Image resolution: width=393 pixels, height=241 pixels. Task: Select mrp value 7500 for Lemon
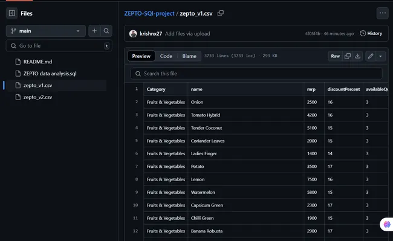pyautogui.click(x=314, y=179)
